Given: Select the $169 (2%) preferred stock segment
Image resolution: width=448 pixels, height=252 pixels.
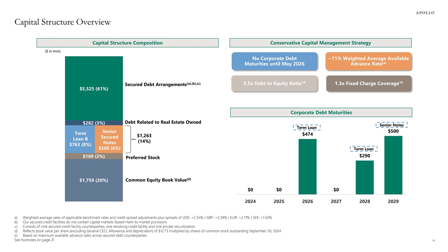Looking at the screenshot, I should [x=94, y=156].
